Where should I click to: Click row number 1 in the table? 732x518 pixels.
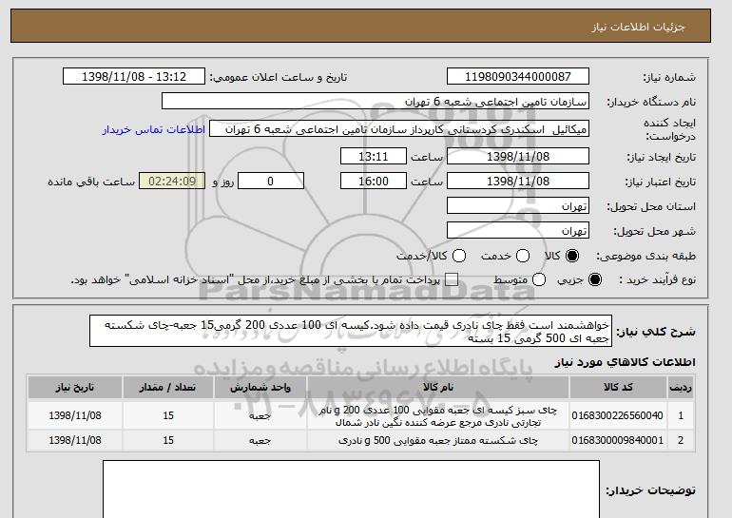pos(681,415)
